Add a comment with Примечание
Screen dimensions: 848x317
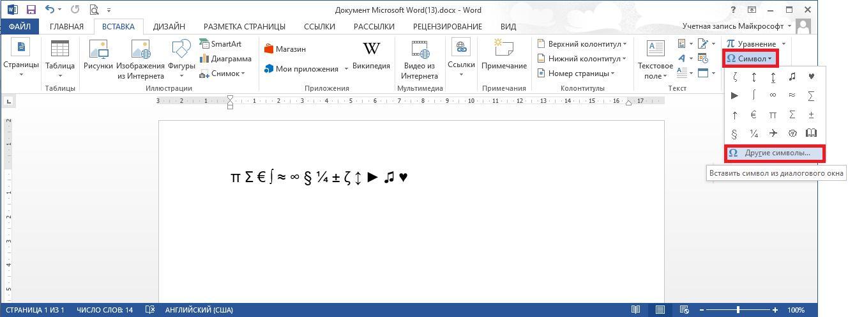point(504,56)
